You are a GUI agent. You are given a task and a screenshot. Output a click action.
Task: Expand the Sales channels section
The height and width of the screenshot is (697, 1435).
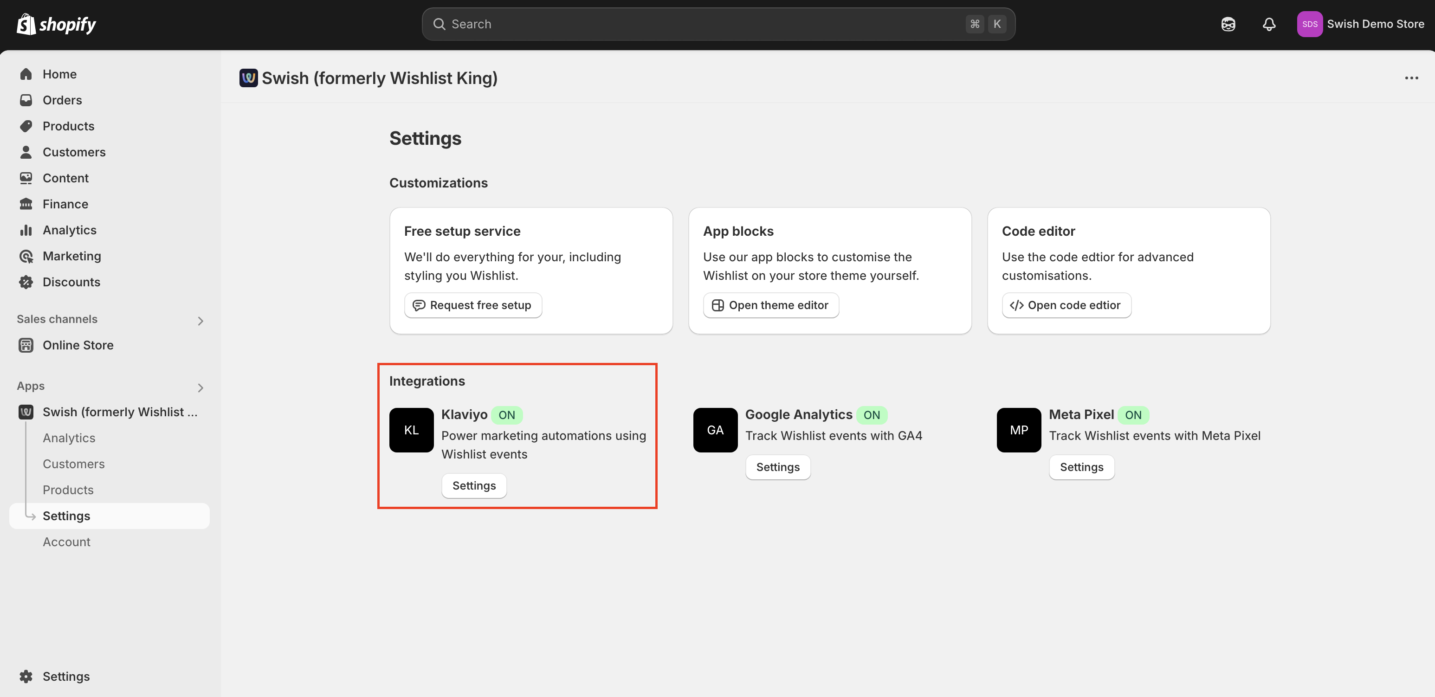point(200,321)
